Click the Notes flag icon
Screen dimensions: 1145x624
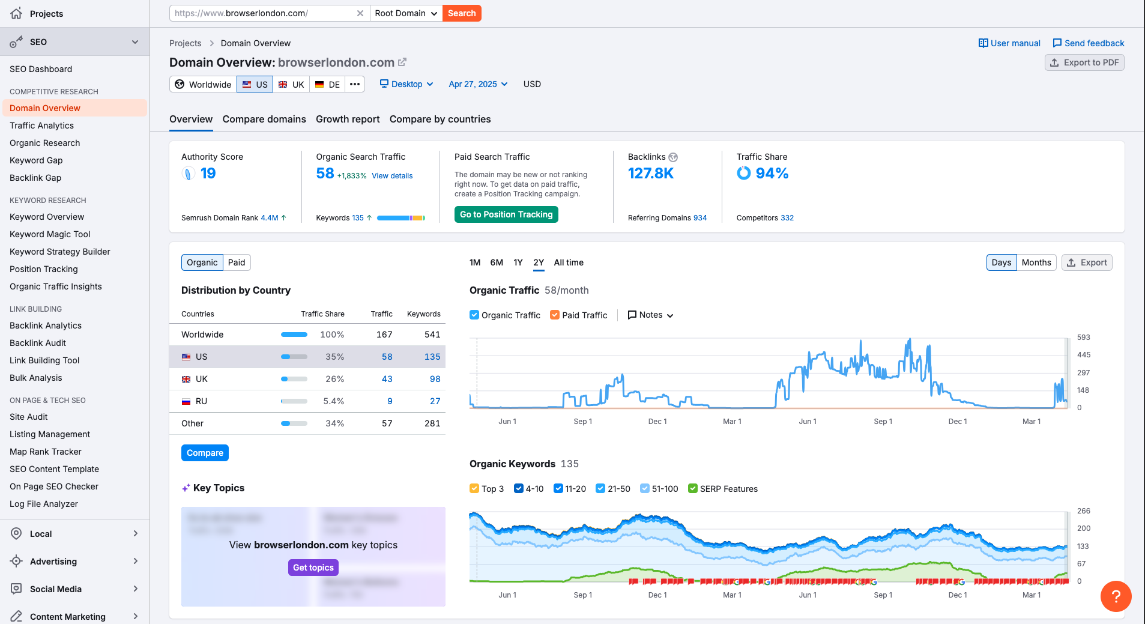pyautogui.click(x=632, y=315)
